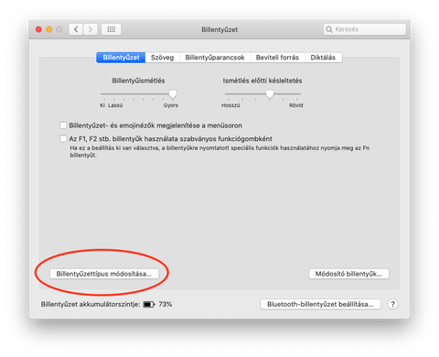Viewport: 439px width, 357px height.
Task: Click the keyboard battery level icon
Action: point(149,305)
